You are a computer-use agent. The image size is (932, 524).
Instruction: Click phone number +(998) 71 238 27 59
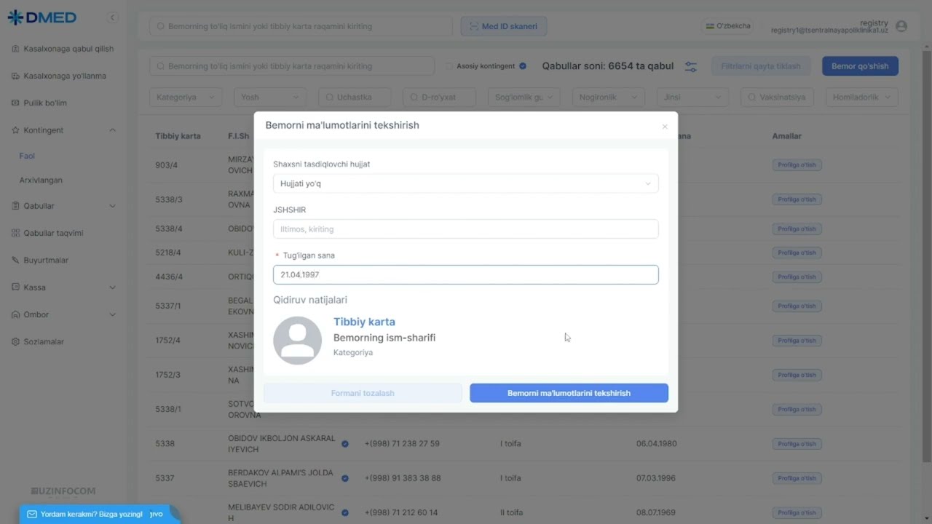[402, 444]
